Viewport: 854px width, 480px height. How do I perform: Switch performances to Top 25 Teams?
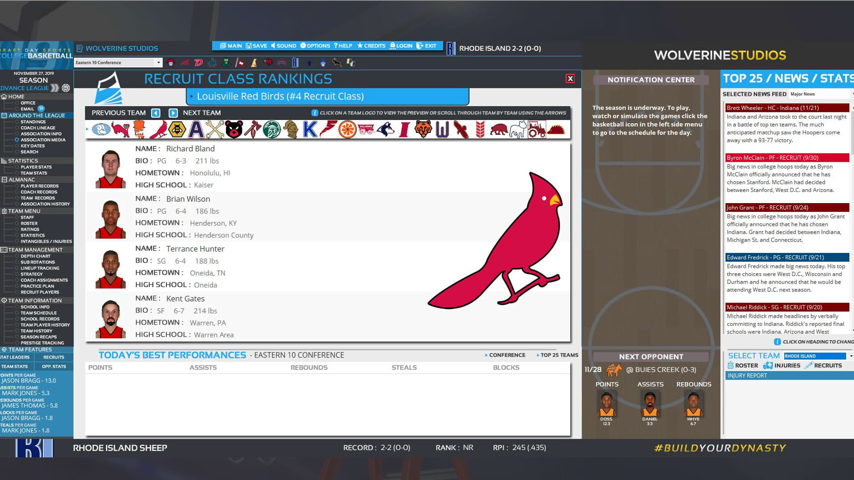tap(558, 355)
